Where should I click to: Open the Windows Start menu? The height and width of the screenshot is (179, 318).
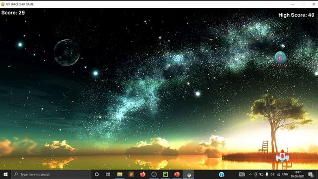pos(5,175)
